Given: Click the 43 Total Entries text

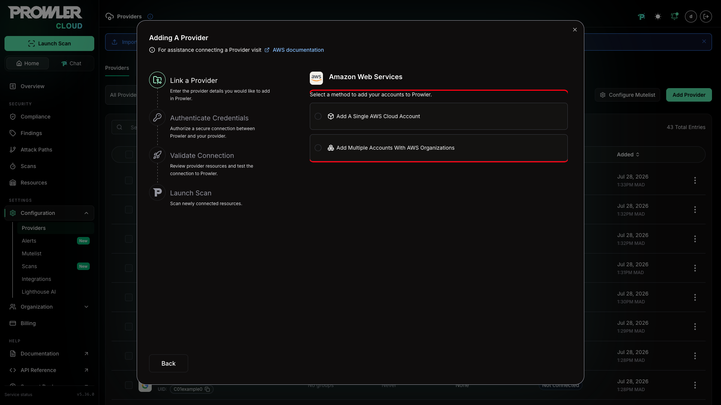Looking at the screenshot, I should pyautogui.click(x=686, y=127).
